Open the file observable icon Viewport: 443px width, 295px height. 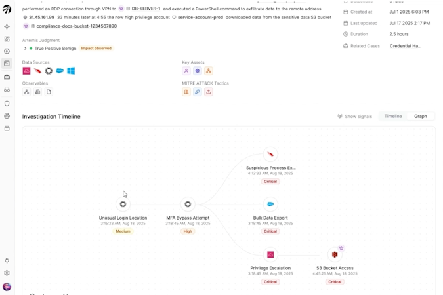pyautogui.click(x=49, y=92)
